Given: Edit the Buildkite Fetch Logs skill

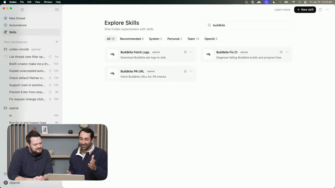Looking at the screenshot, I should (185, 52).
